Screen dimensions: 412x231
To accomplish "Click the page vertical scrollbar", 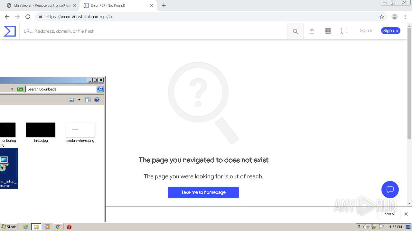I will 409,83.
